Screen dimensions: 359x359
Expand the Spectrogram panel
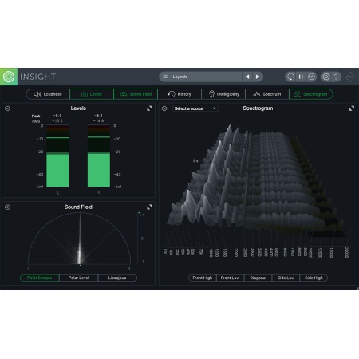tap(352, 108)
